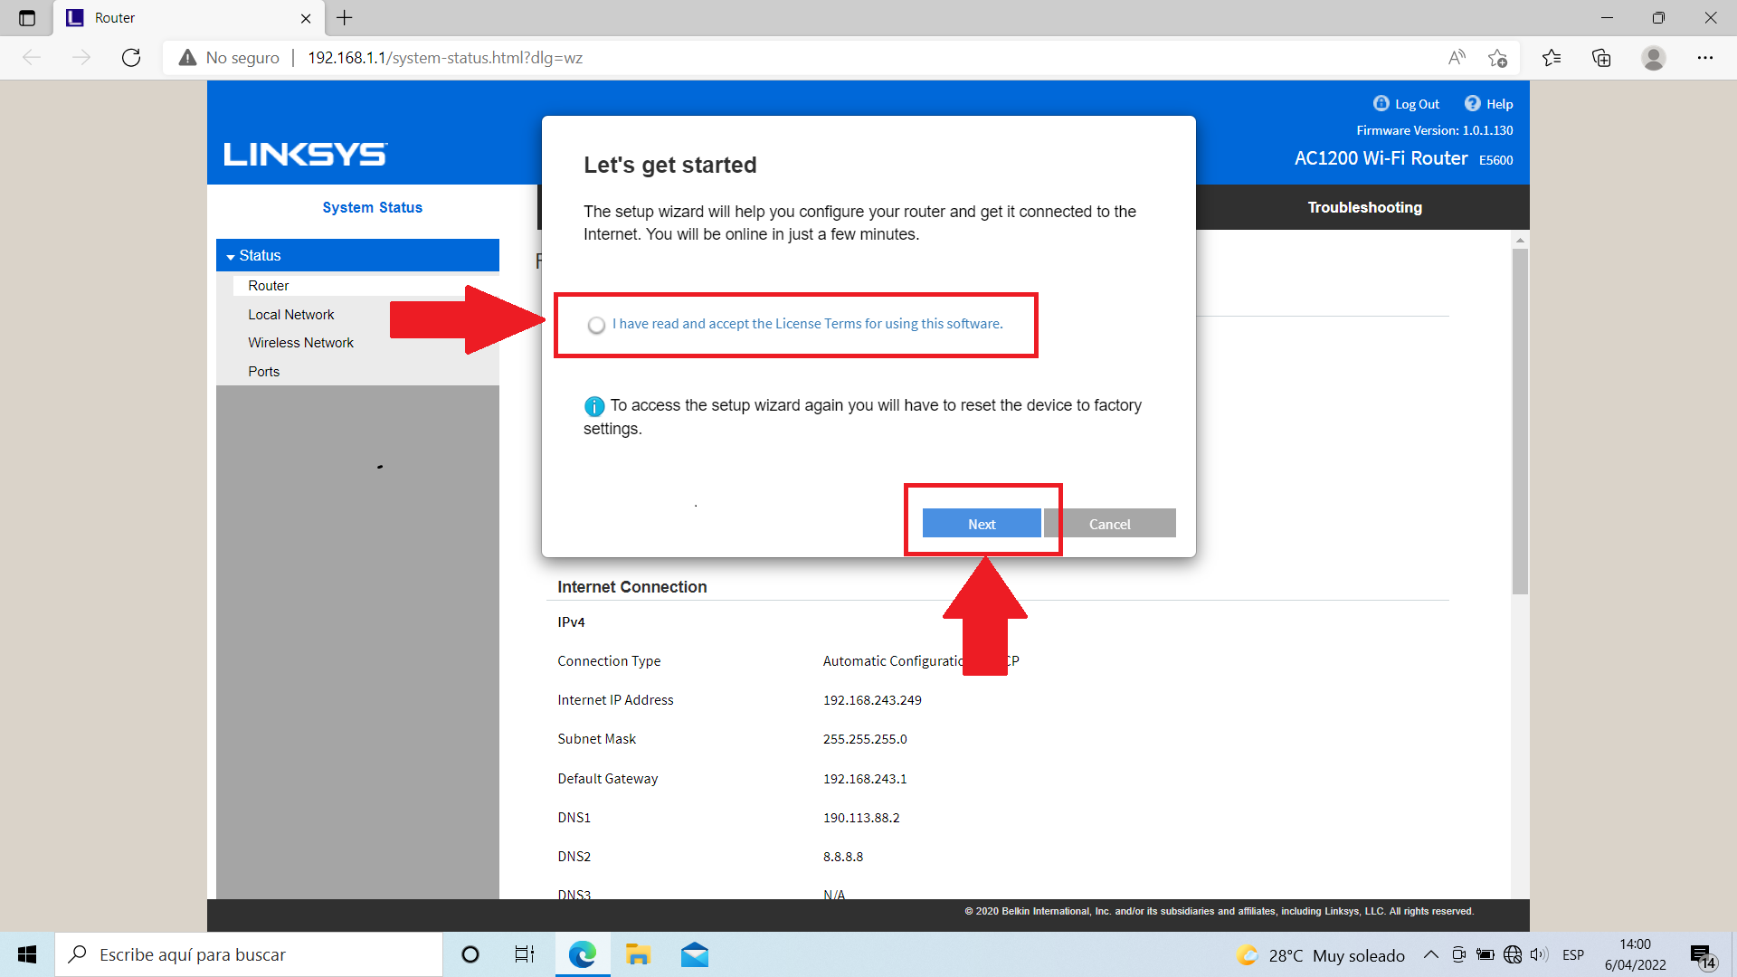The height and width of the screenshot is (977, 1737).
Task: Click the page vertical scrollbar thumb
Action: pos(1520,421)
